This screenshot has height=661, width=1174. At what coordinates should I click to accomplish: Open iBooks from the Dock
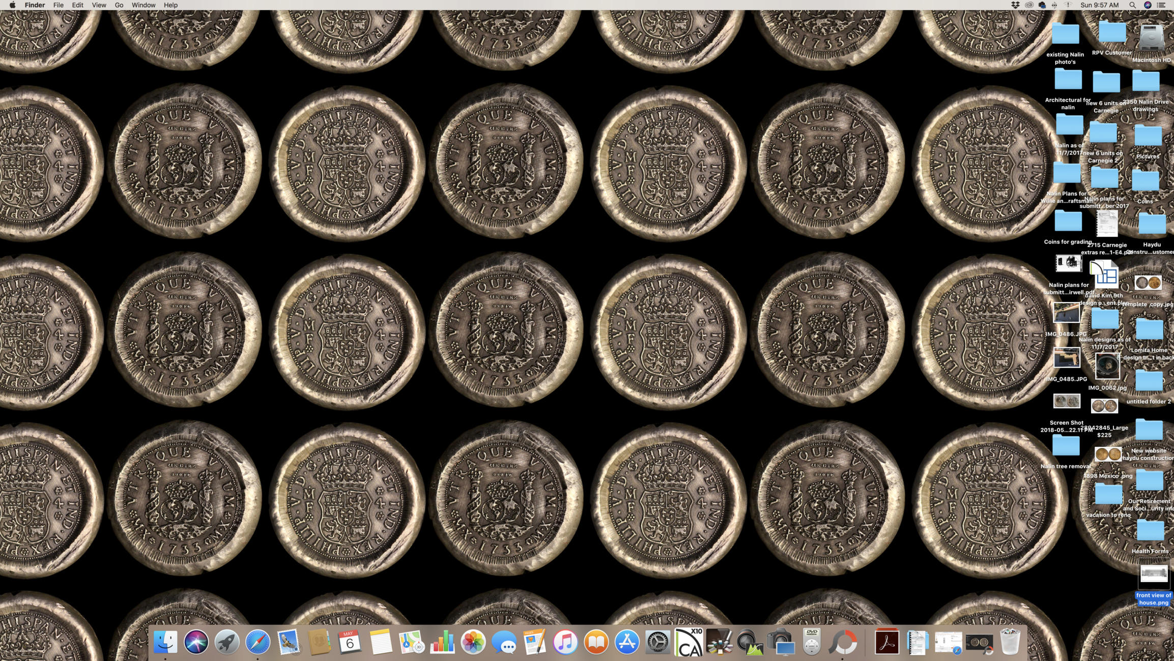pos(596,642)
